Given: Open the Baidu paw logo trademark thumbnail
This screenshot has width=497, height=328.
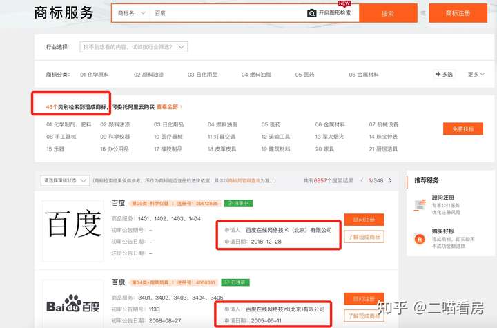Looking at the screenshot, I should coord(73,304).
